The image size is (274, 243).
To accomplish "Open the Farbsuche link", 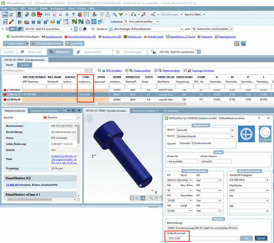I will pyautogui.click(x=206, y=36).
